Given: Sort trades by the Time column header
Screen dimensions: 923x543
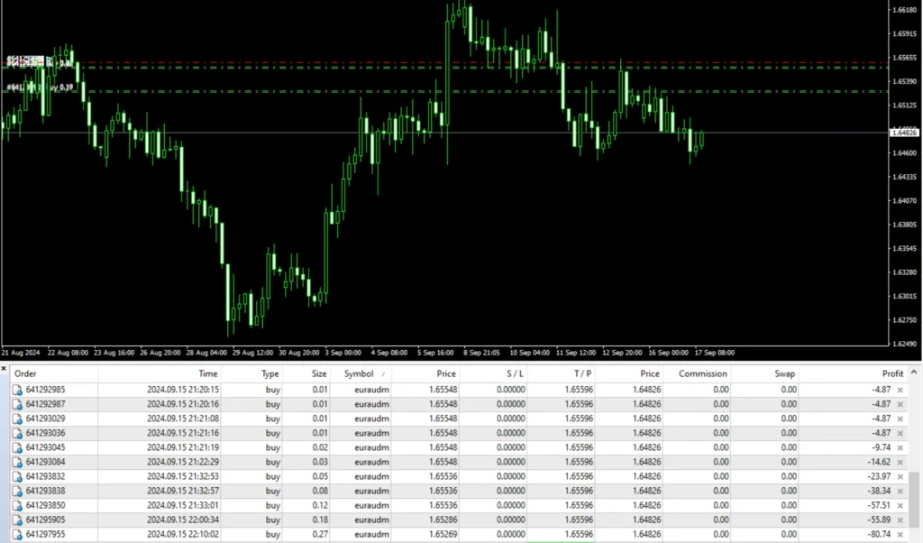Looking at the screenshot, I should 206,373.
